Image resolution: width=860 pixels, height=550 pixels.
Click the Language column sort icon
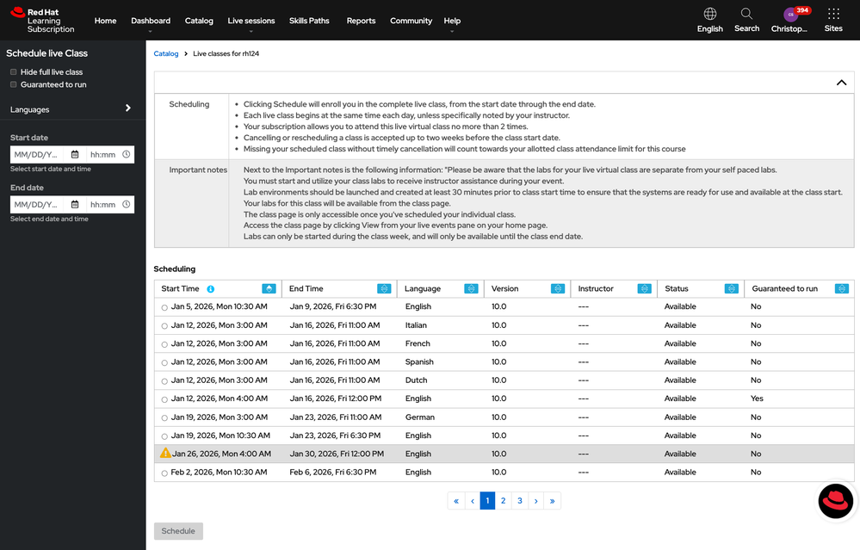pyautogui.click(x=471, y=289)
